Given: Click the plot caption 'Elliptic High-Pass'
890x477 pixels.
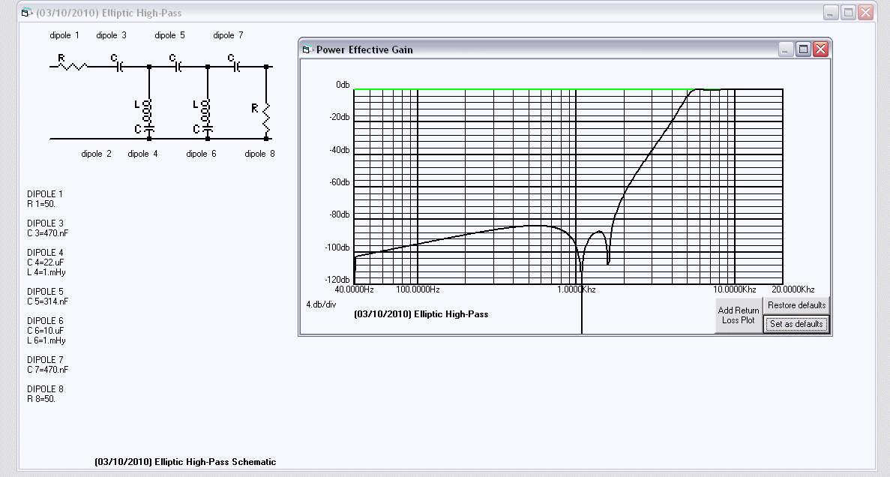Looking at the screenshot, I should pyautogui.click(x=451, y=314).
